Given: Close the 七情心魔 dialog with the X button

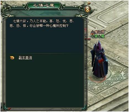Looking at the screenshot, I should pyautogui.click(x=88, y=9).
